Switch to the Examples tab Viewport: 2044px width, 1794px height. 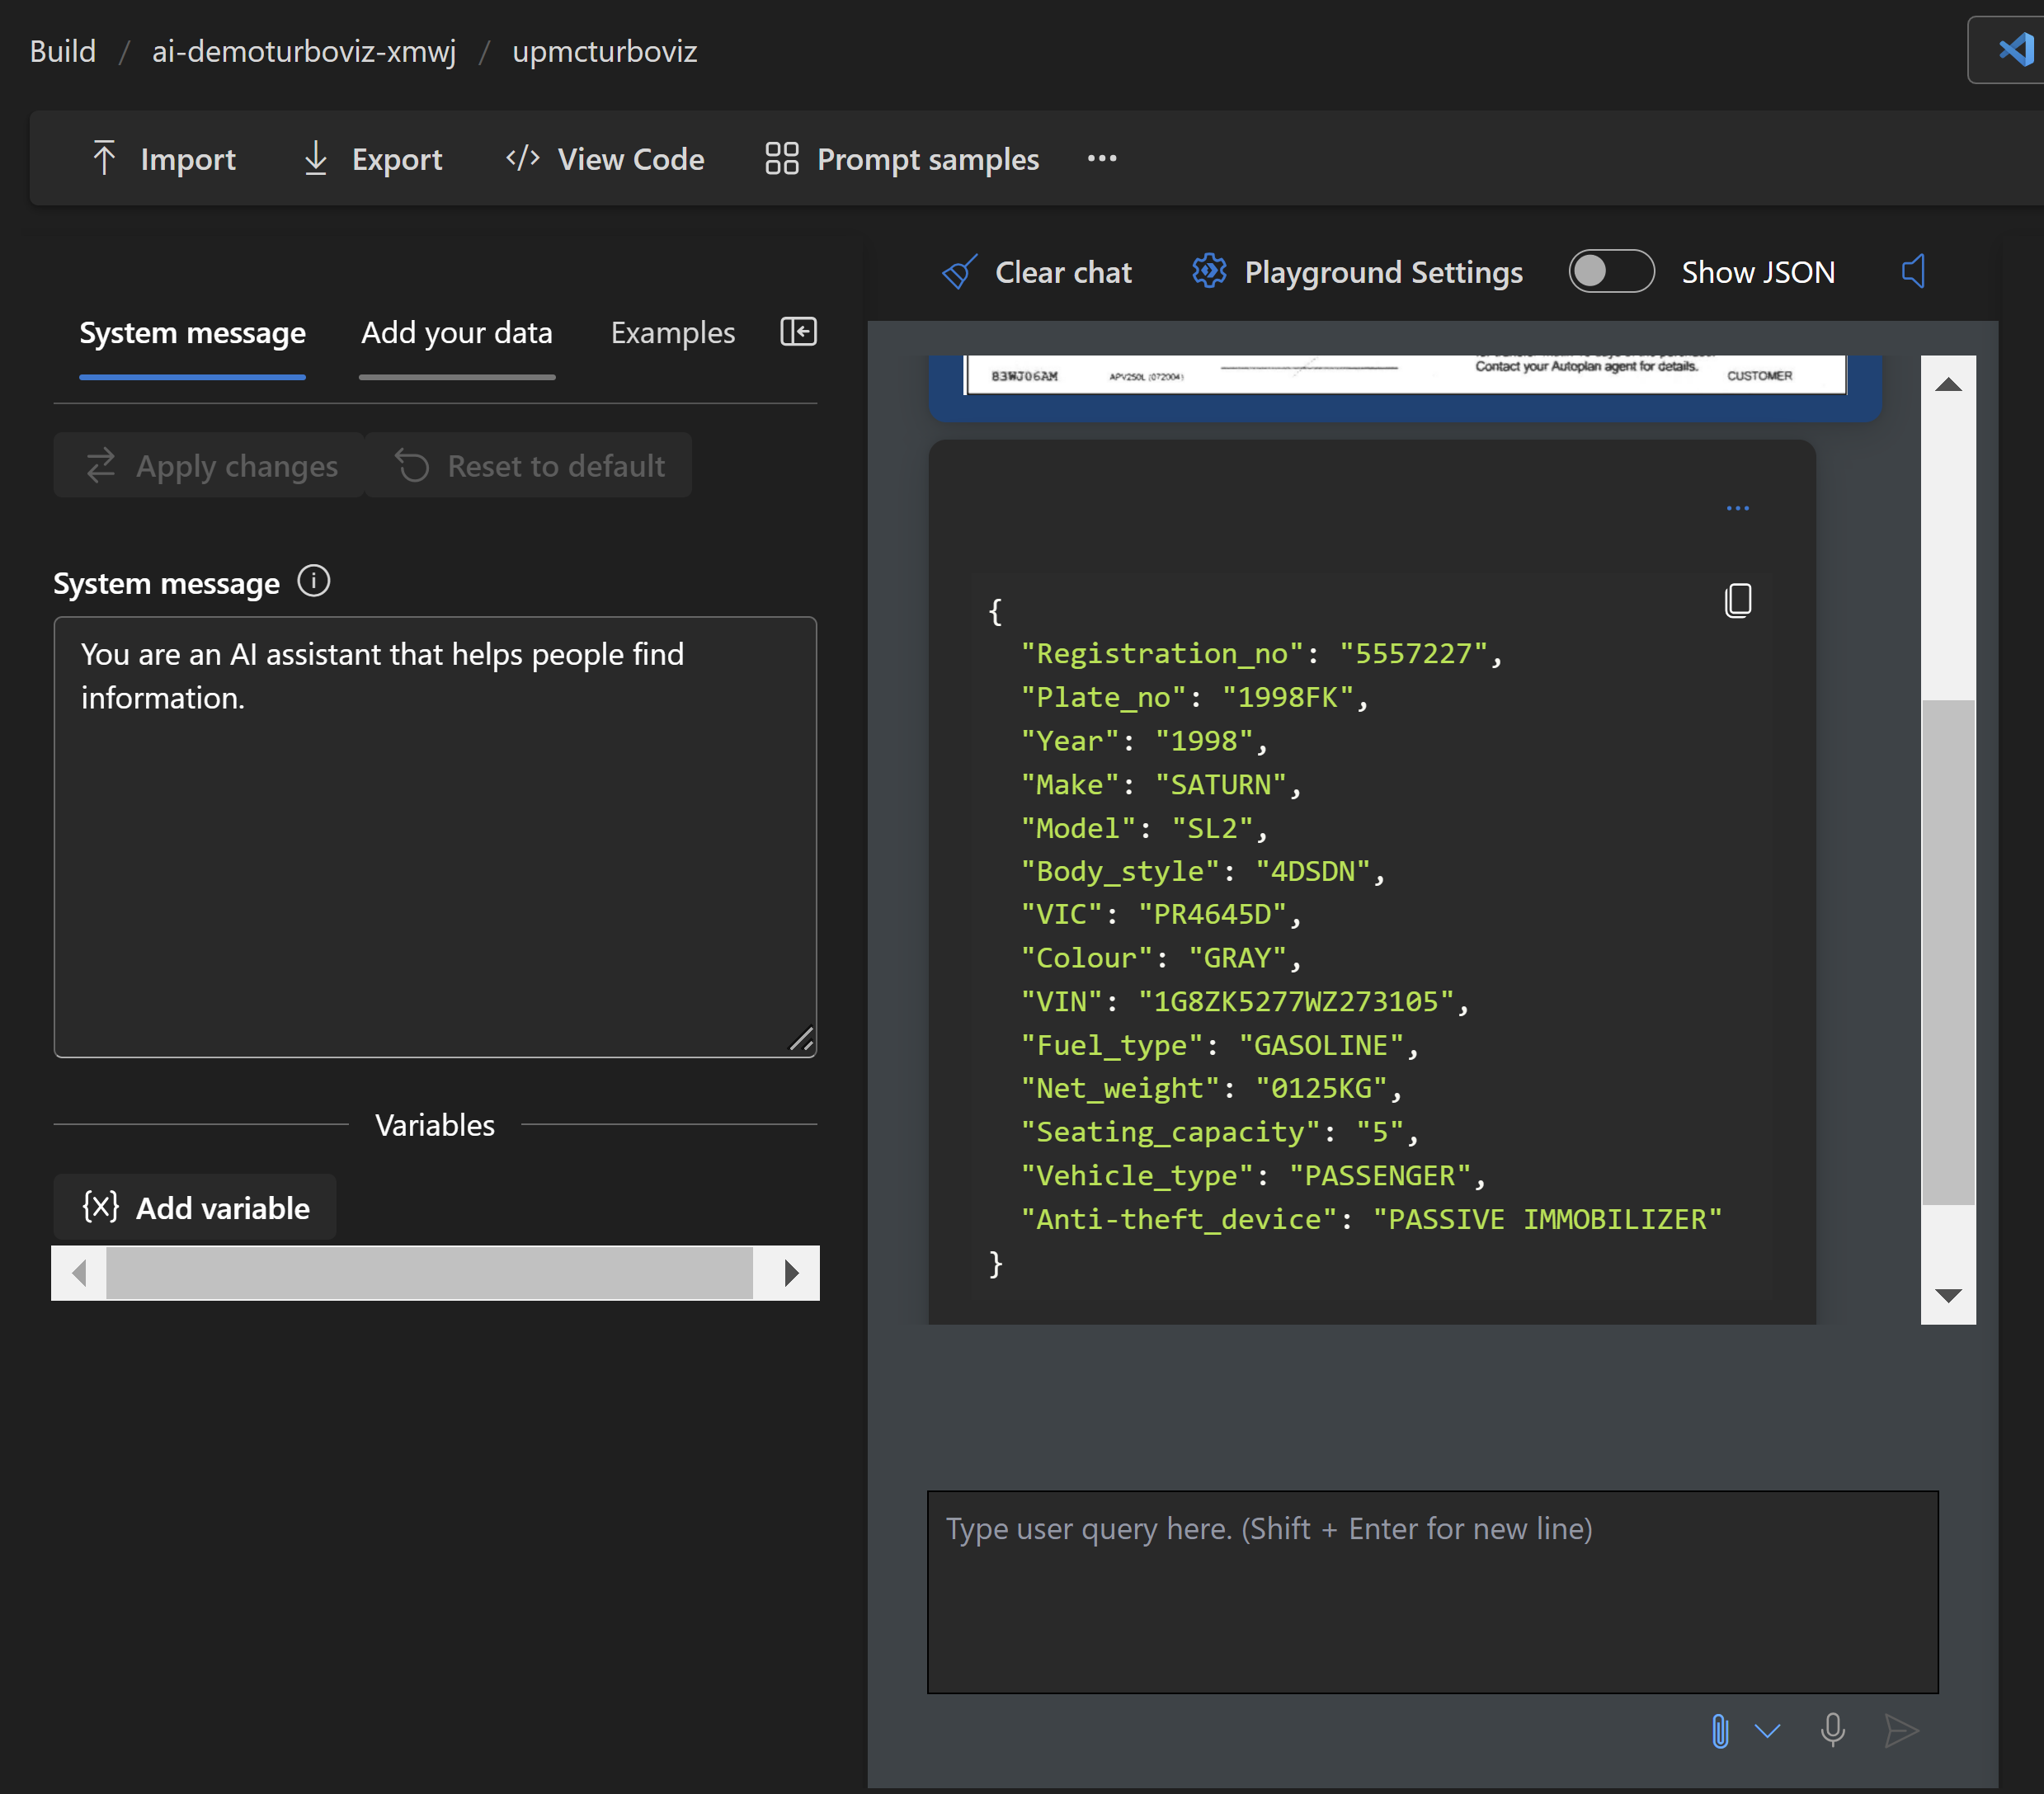[672, 333]
